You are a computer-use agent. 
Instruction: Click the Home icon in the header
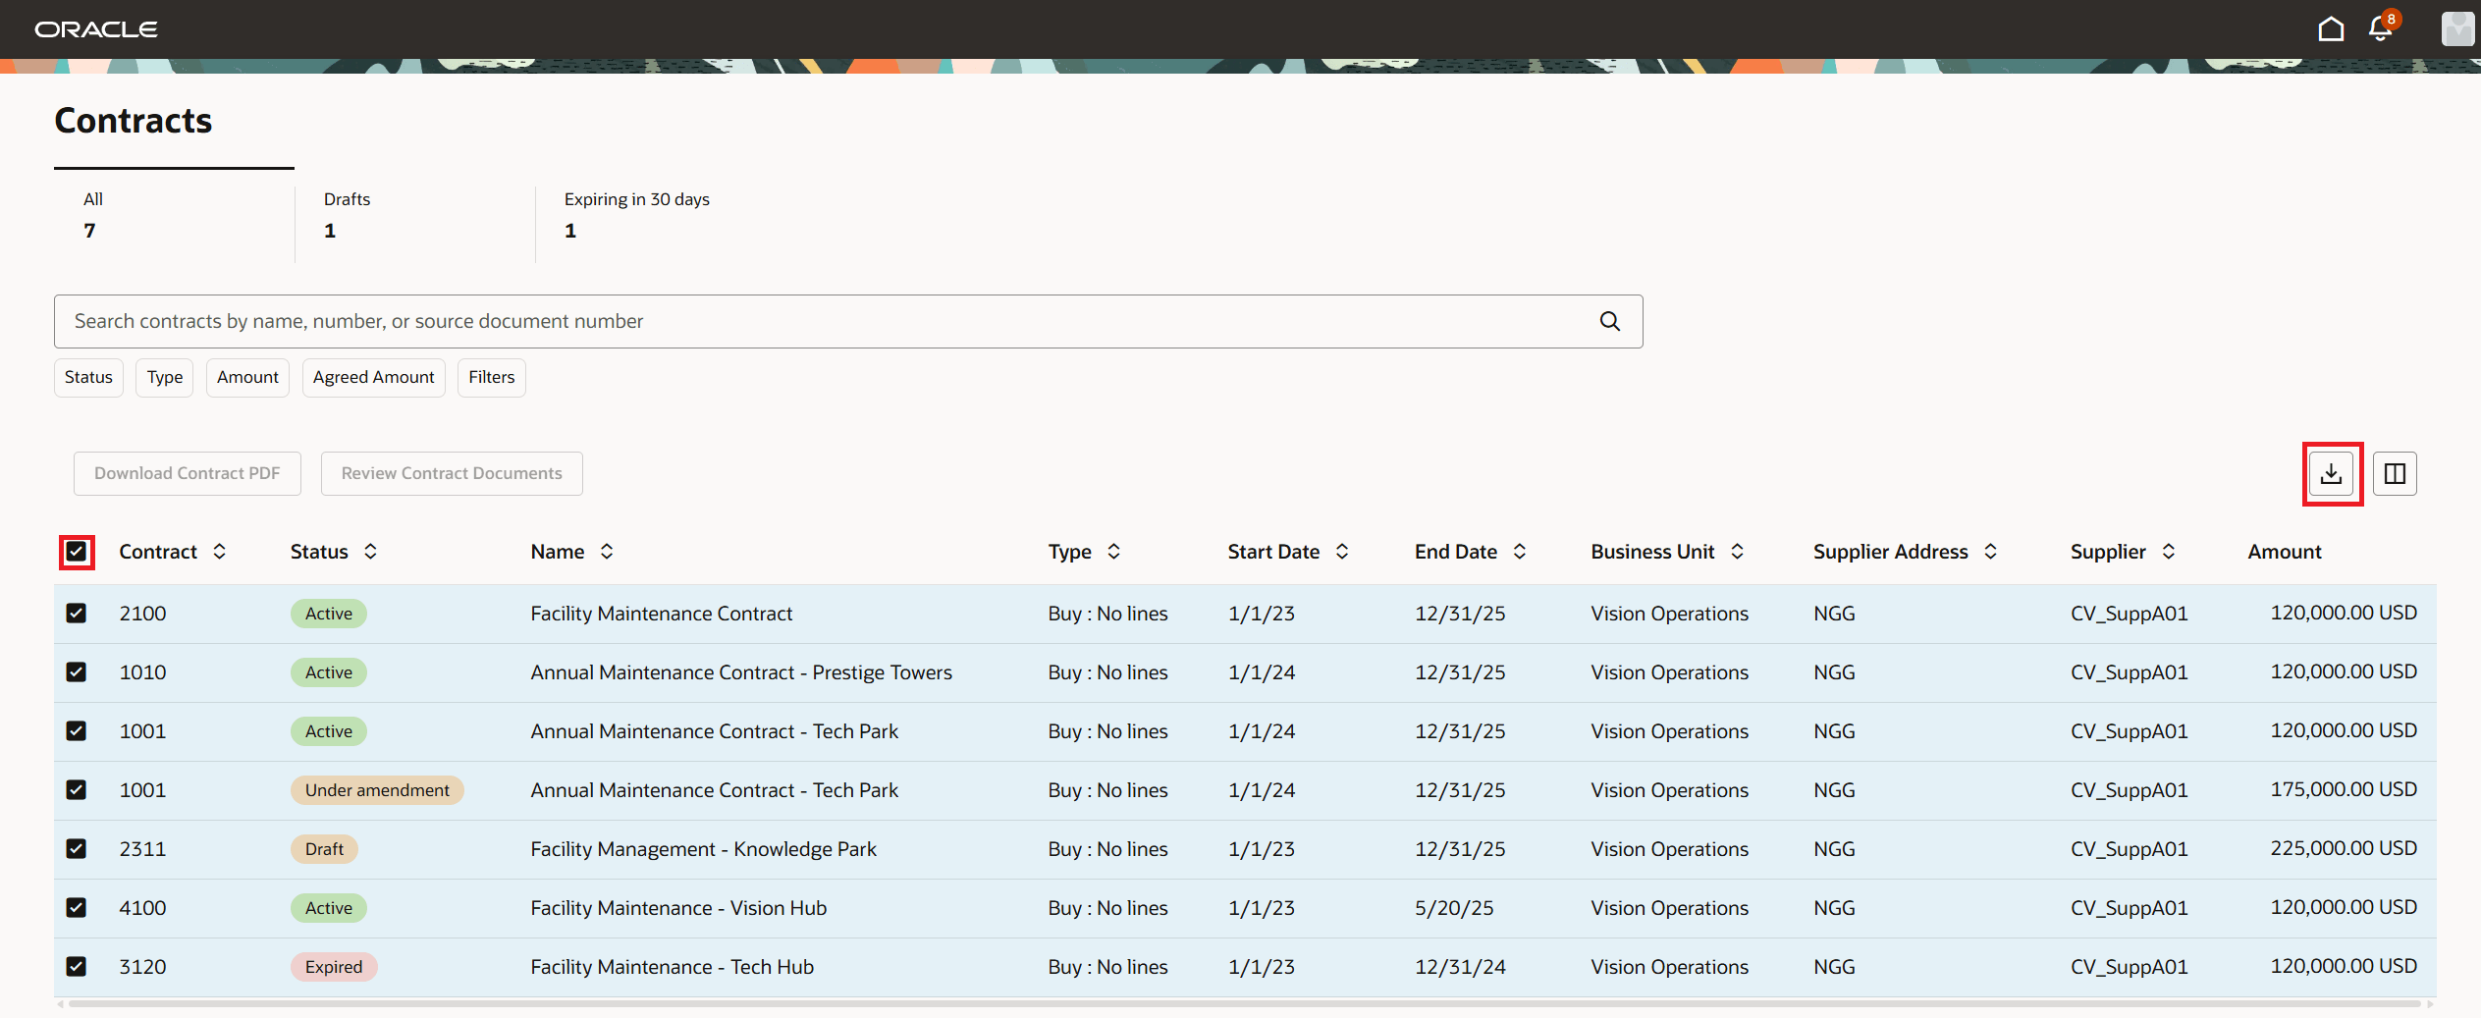(x=2331, y=28)
